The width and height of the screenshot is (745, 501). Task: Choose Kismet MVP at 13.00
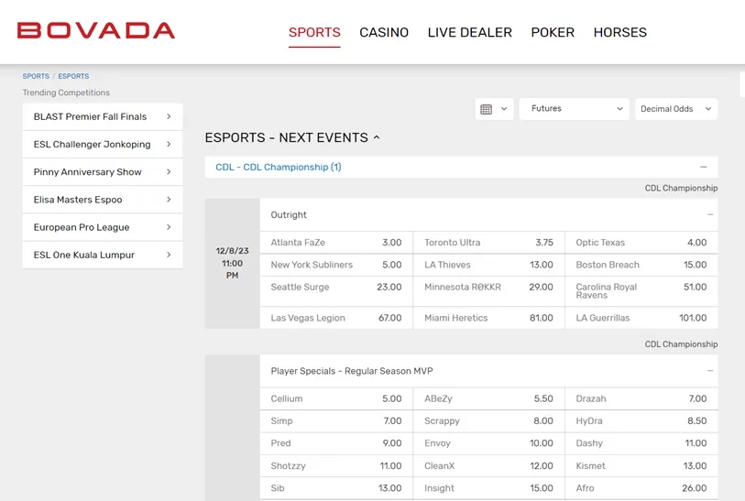(x=641, y=466)
